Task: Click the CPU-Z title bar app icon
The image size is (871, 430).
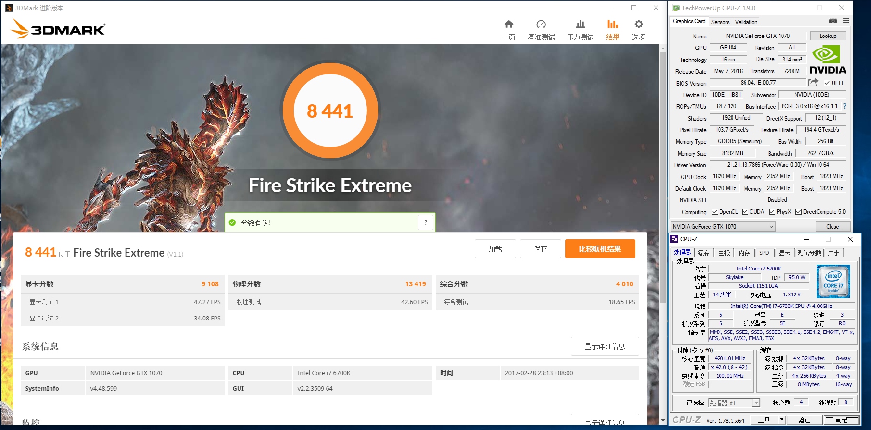Action: [674, 239]
